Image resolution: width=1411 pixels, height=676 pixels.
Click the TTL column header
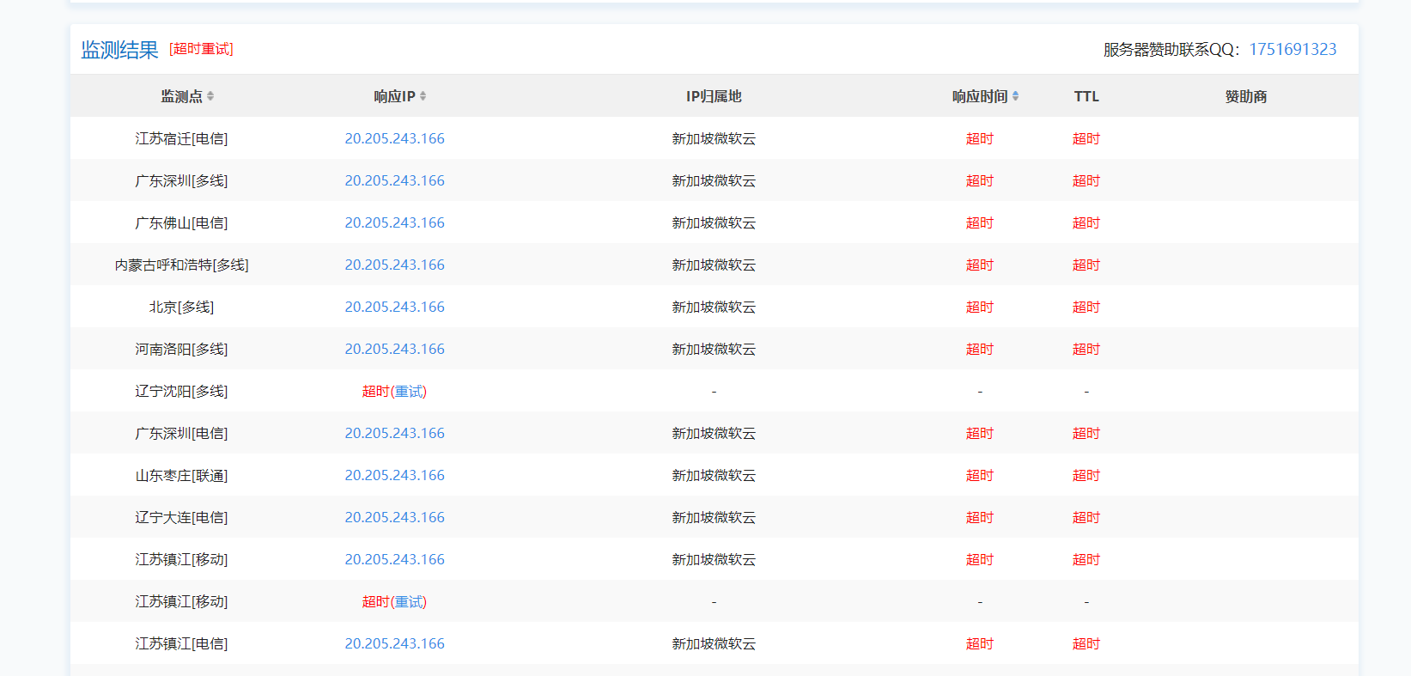click(1086, 96)
